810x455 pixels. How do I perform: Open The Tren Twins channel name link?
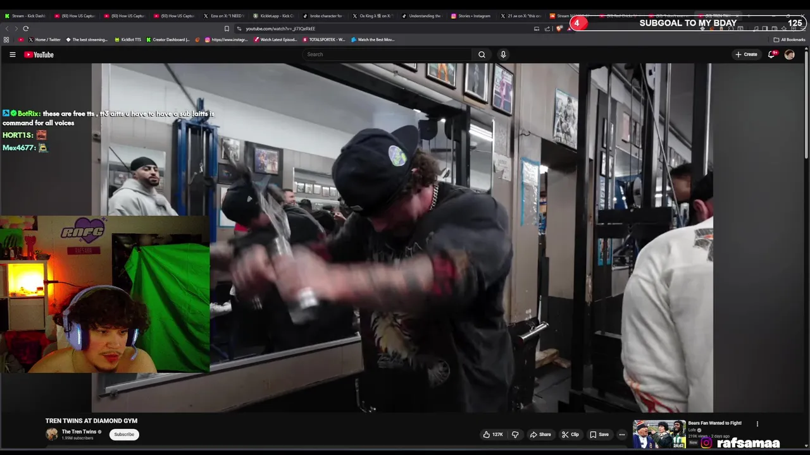79,432
